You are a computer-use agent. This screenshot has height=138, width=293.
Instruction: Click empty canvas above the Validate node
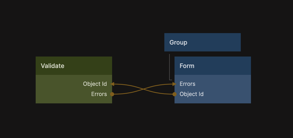pos(74,38)
